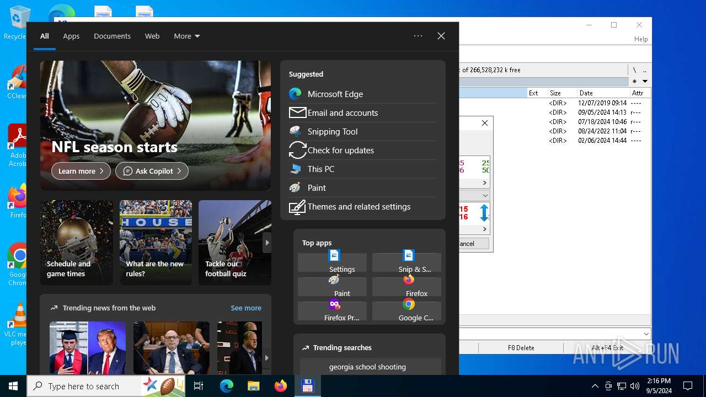The height and width of the screenshot is (397, 706).
Task: Click the Type here to search box
Action: click(84, 386)
